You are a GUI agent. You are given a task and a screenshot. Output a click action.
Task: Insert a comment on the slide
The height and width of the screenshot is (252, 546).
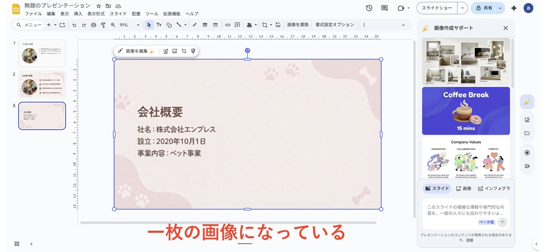point(237,25)
